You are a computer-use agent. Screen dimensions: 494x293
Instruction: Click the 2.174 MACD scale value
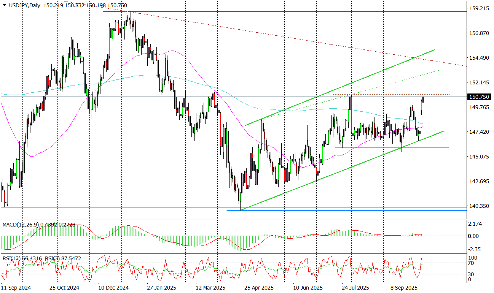(476, 224)
